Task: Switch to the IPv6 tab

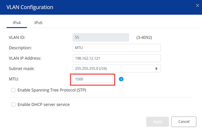Action: click(38, 23)
